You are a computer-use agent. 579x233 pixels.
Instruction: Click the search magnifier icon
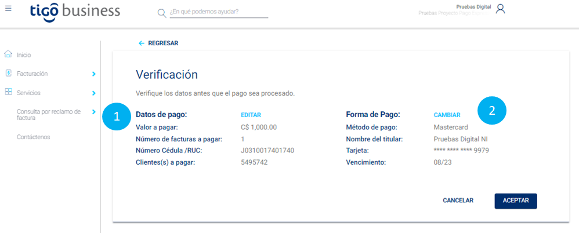(162, 13)
